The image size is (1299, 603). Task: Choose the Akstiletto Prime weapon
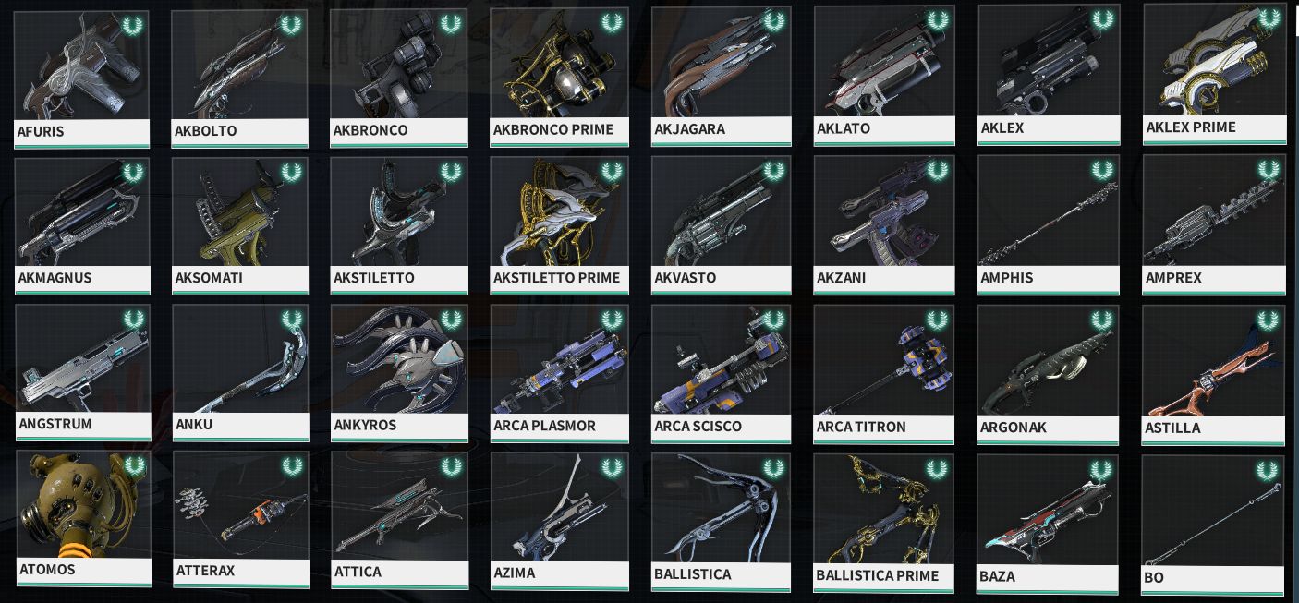(559, 226)
